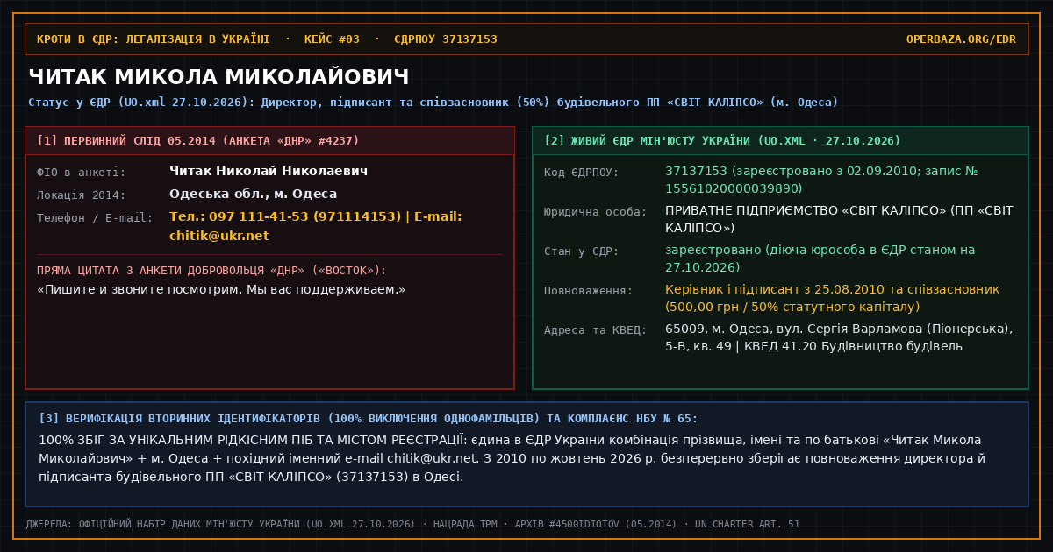The image size is (1053, 552).
Task: Click the footer line starting "ДЖЕРЕЛА: ОФІЦІЙНИЙ НАБІР ДАНИХ"
Action: (x=412, y=525)
